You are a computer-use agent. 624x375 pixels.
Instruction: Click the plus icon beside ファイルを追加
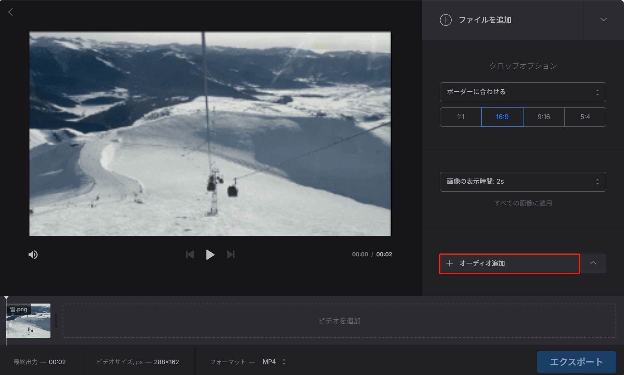[x=446, y=20]
